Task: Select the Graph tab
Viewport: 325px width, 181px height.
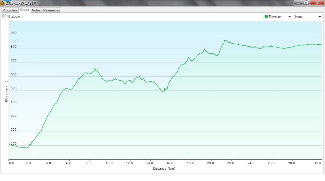Action: click(25, 10)
